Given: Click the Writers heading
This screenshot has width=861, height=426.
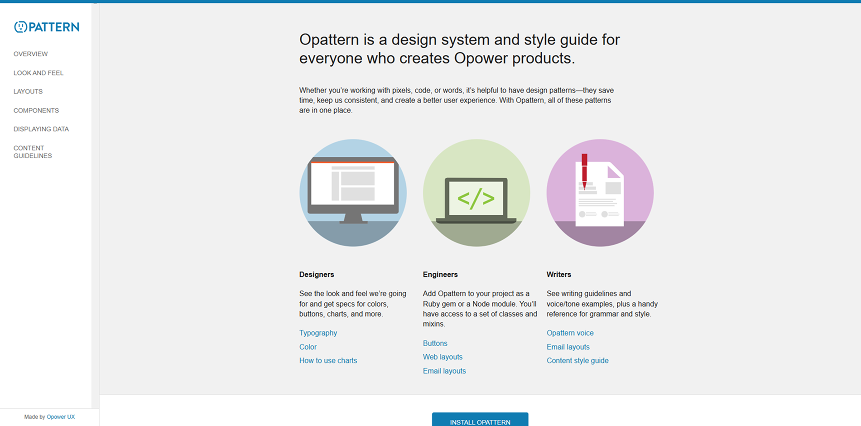Looking at the screenshot, I should (558, 275).
